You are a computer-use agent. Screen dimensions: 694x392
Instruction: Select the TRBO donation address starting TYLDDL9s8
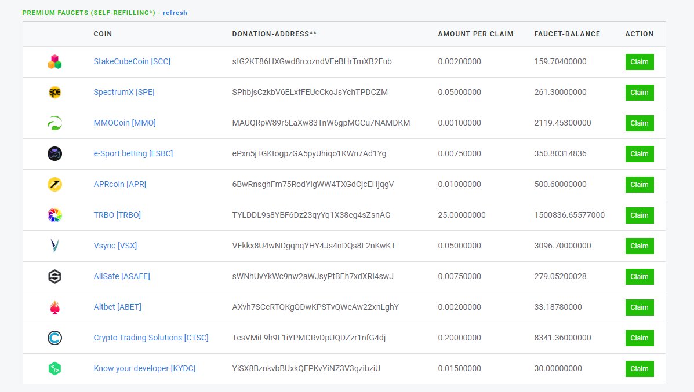pyautogui.click(x=311, y=215)
